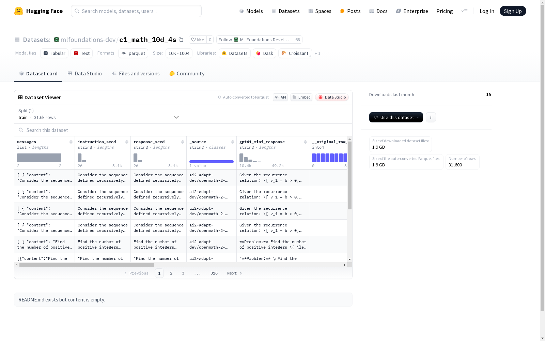Open the Enterprise menu item
This screenshot has width=545, height=341.
pyautogui.click(x=412, y=11)
